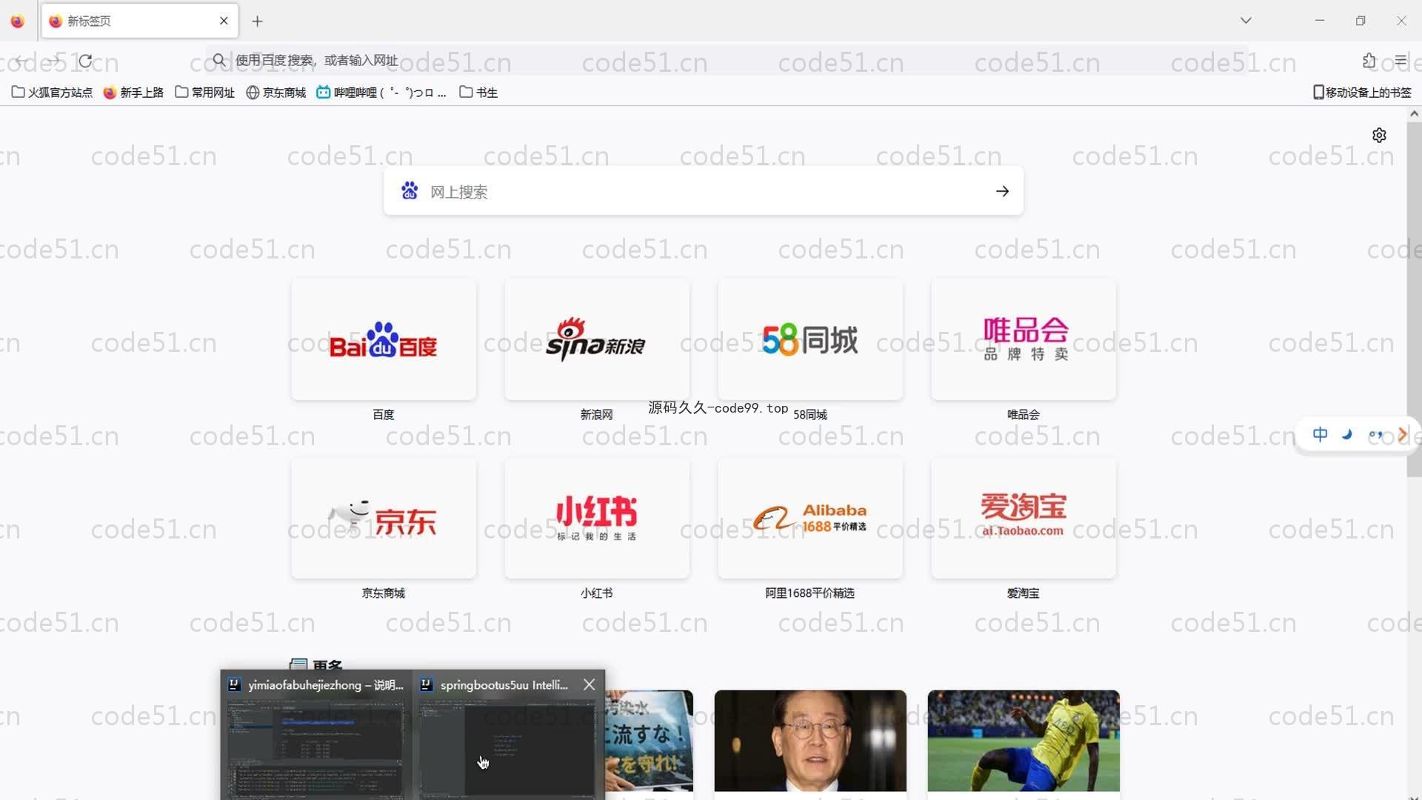
Task: Open the 京东商城 shortcut tile
Action: tap(384, 519)
